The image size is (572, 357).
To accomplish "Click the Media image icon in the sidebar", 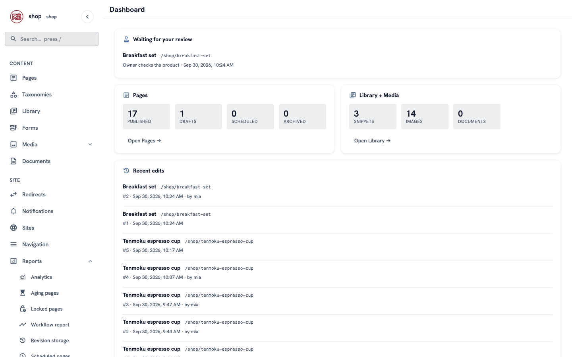I will pyautogui.click(x=14, y=144).
